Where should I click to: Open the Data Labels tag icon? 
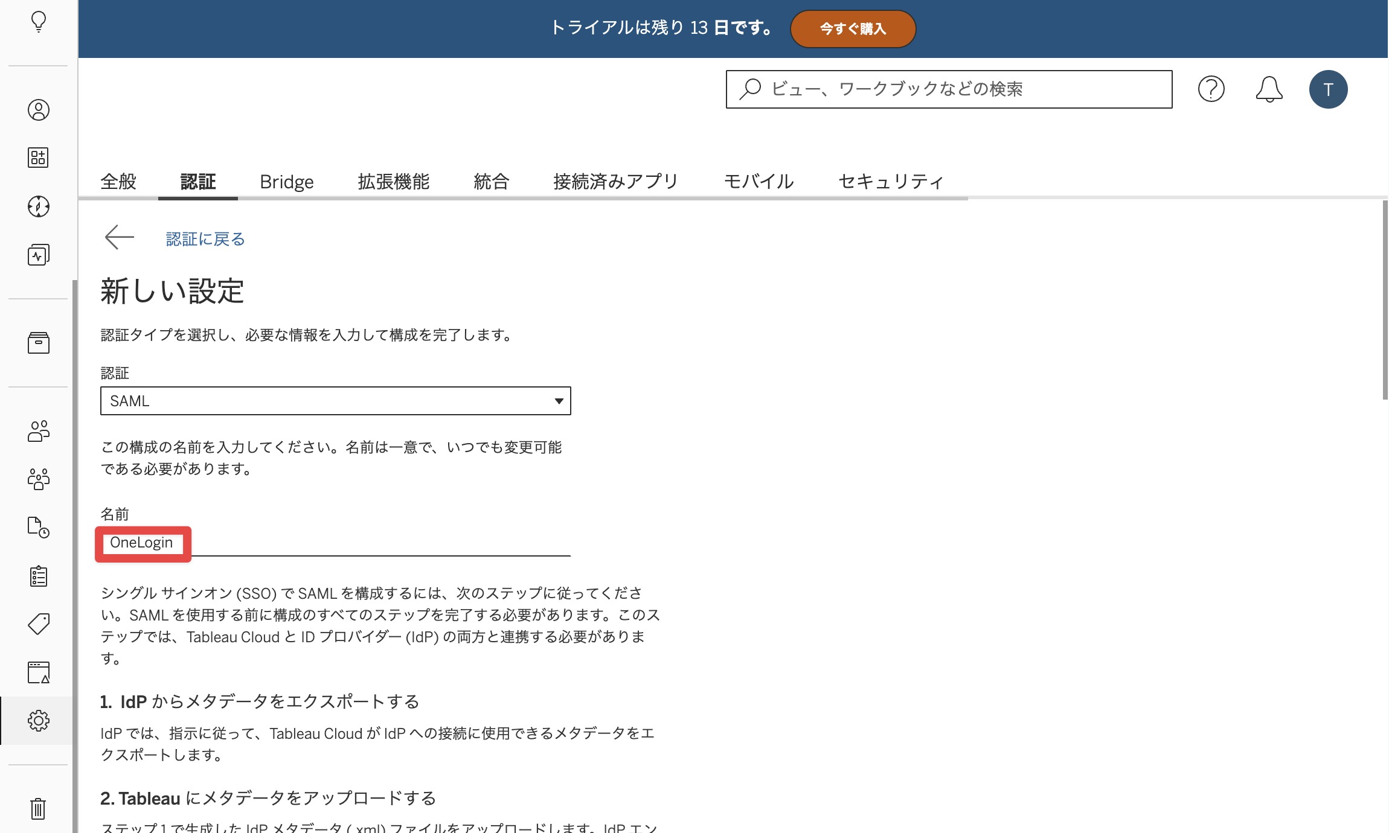pos(39,624)
